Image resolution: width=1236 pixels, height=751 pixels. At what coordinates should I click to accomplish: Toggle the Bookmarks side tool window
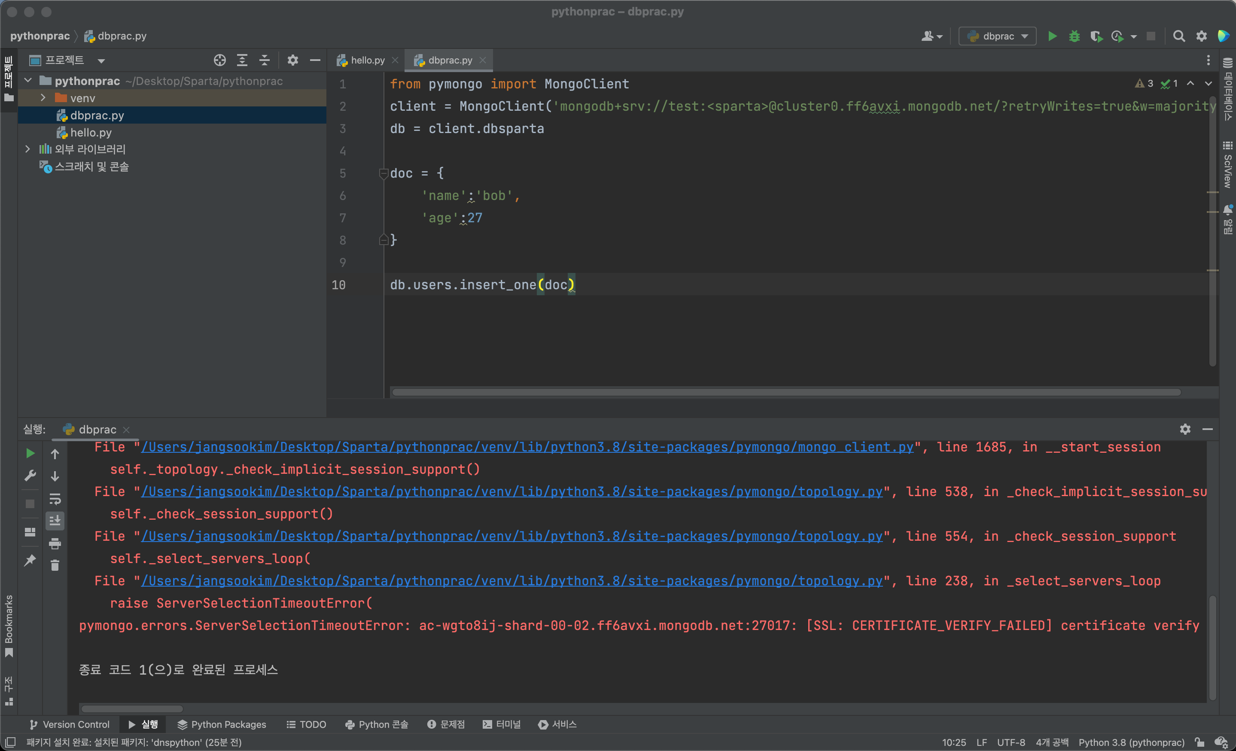coord(9,627)
